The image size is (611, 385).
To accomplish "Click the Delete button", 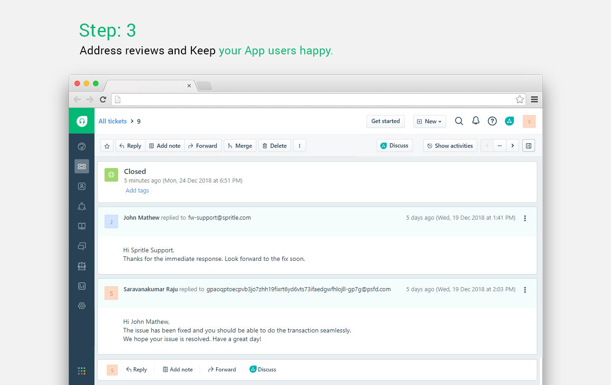I will 275,146.
